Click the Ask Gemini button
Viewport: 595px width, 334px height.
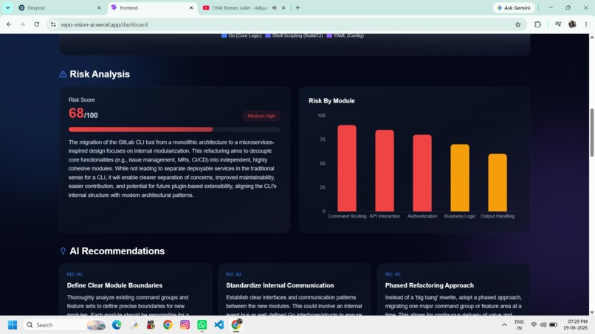click(x=514, y=7)
